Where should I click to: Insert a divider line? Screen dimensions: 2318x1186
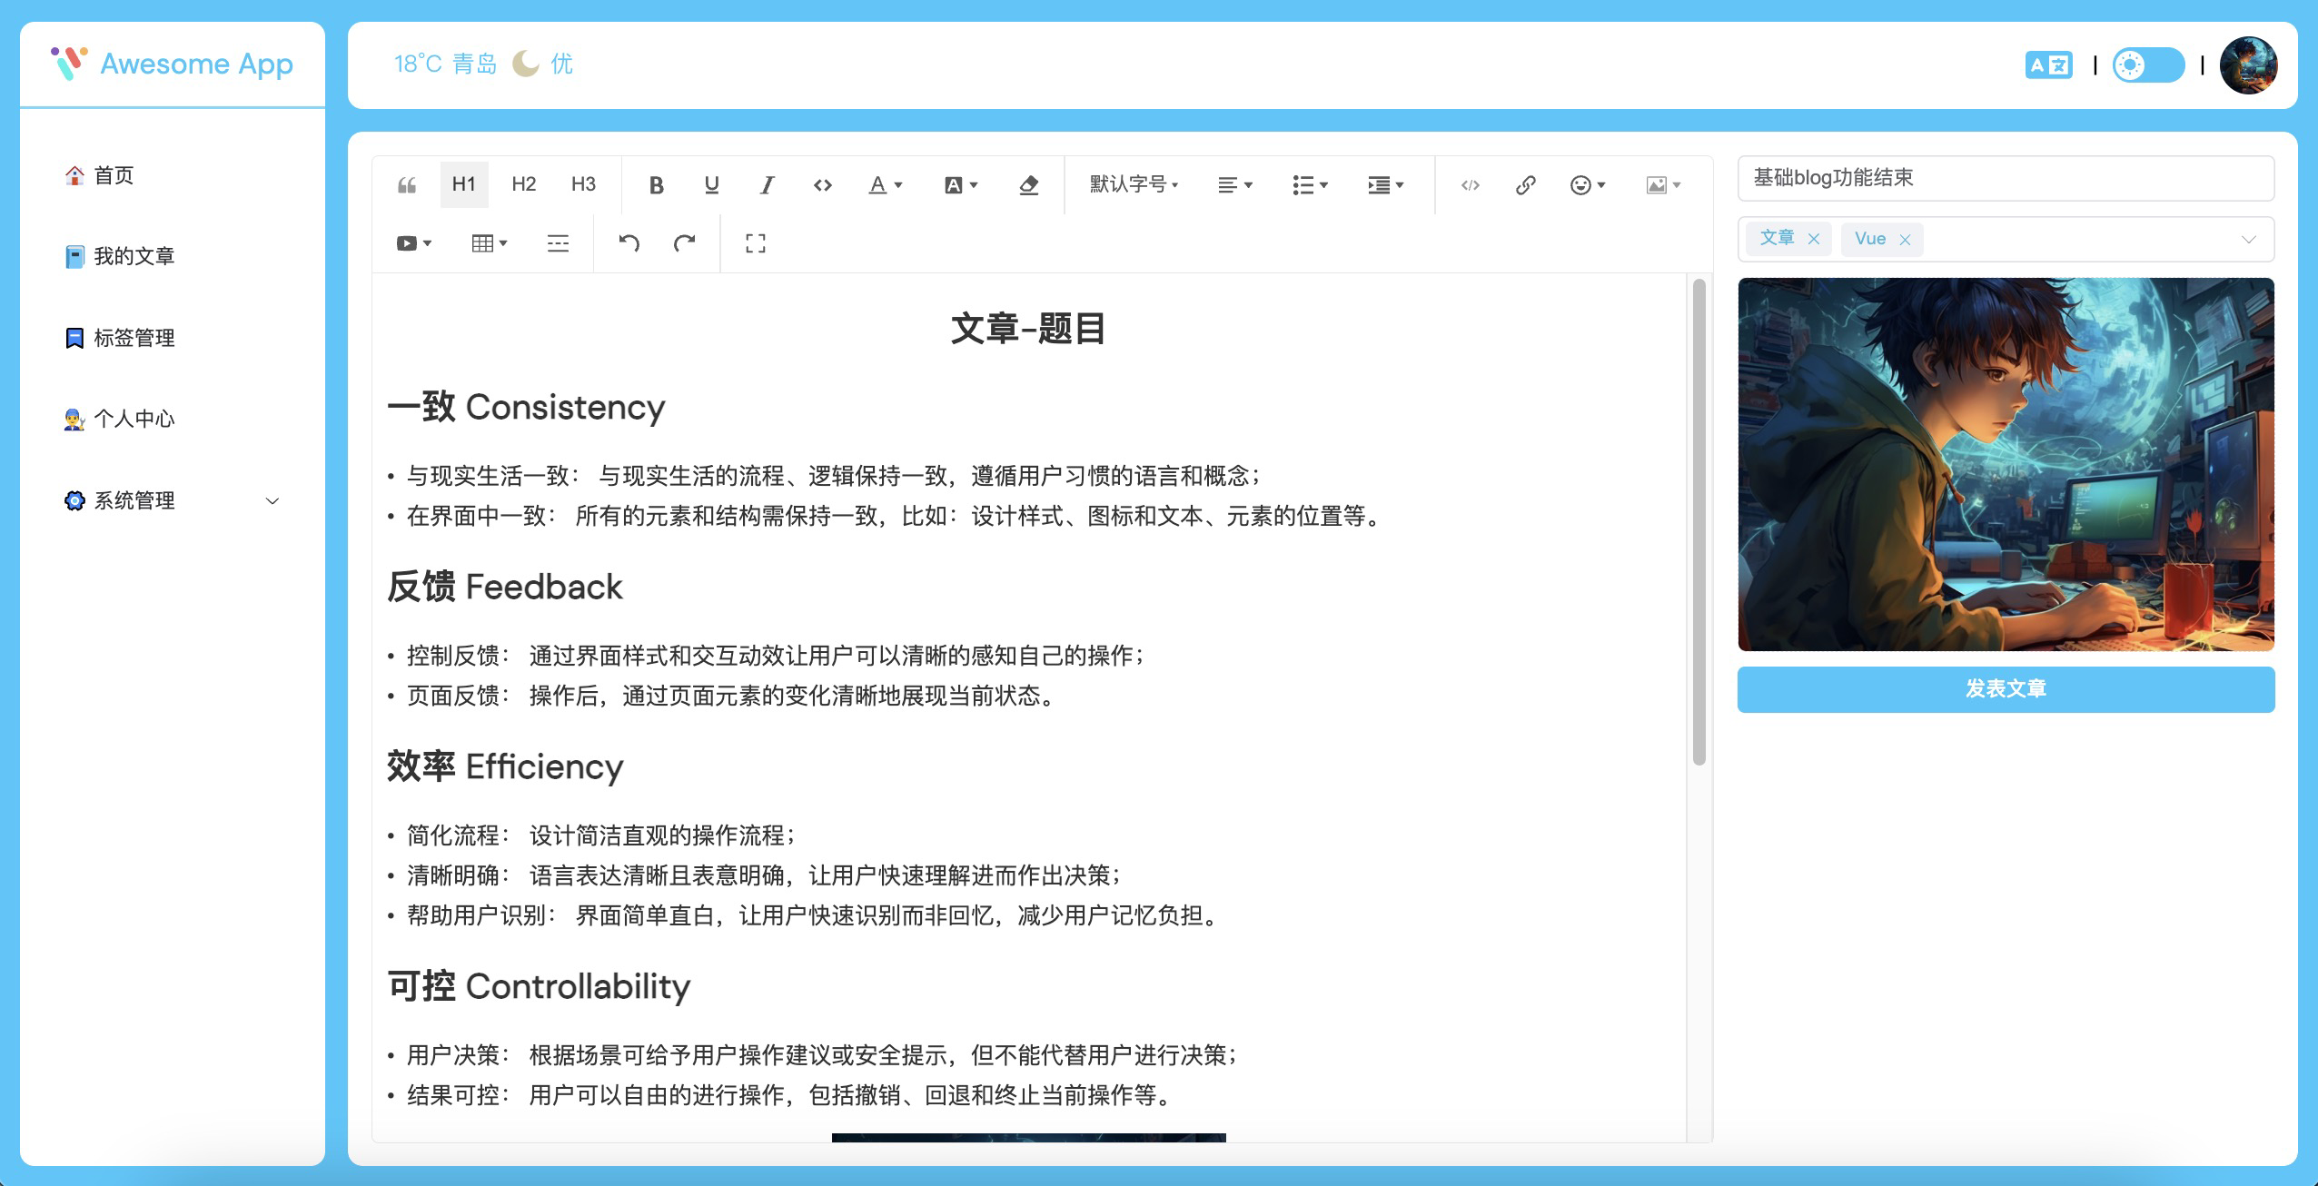(x=558, y=242)
